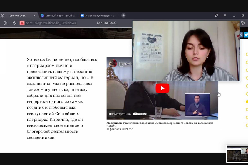248x165 pixels.
Task: Play the embedded YouTube video
Action: click(162, 88)
